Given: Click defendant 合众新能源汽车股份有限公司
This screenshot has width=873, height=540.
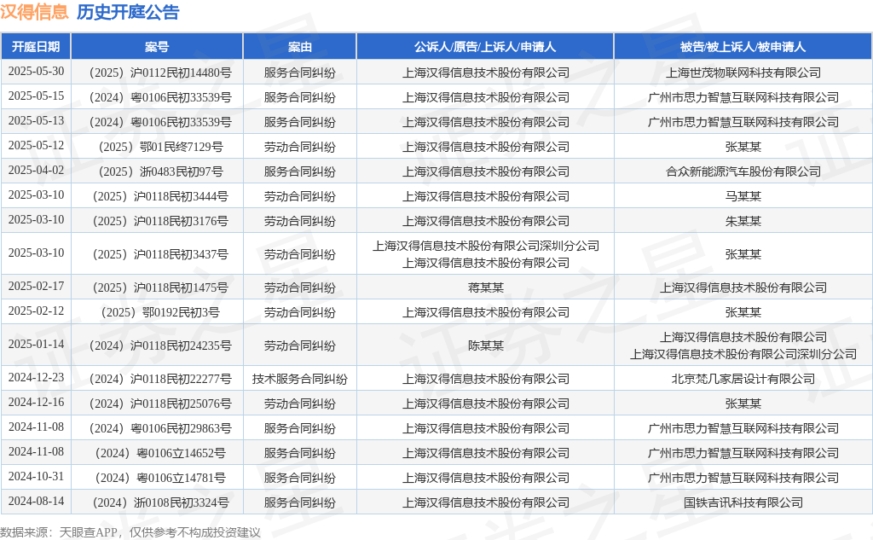Looking at the screenshot, I should click(743, 171).
